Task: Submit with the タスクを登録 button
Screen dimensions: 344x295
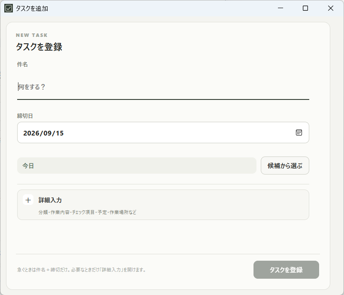Action: click(x=286, y=270)
